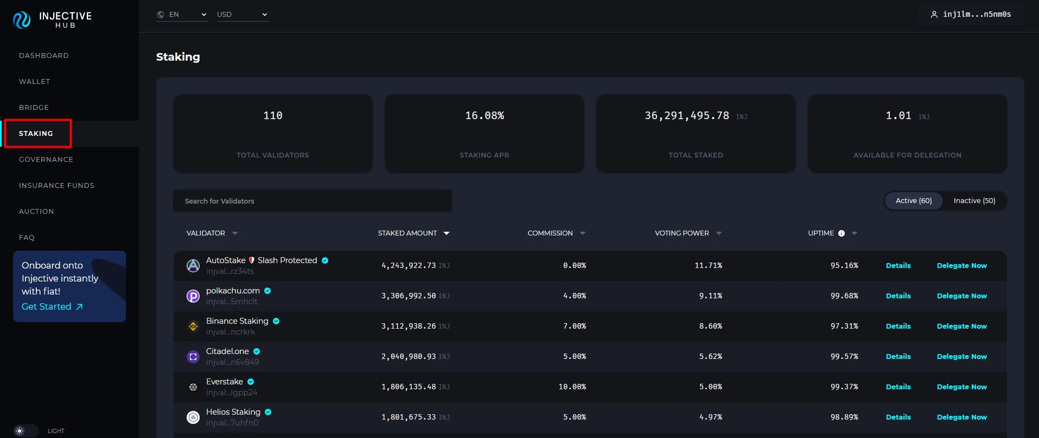Sort by Staked Amount column arrow
This screenshot has width=1039, height=438.
(447, 233)
